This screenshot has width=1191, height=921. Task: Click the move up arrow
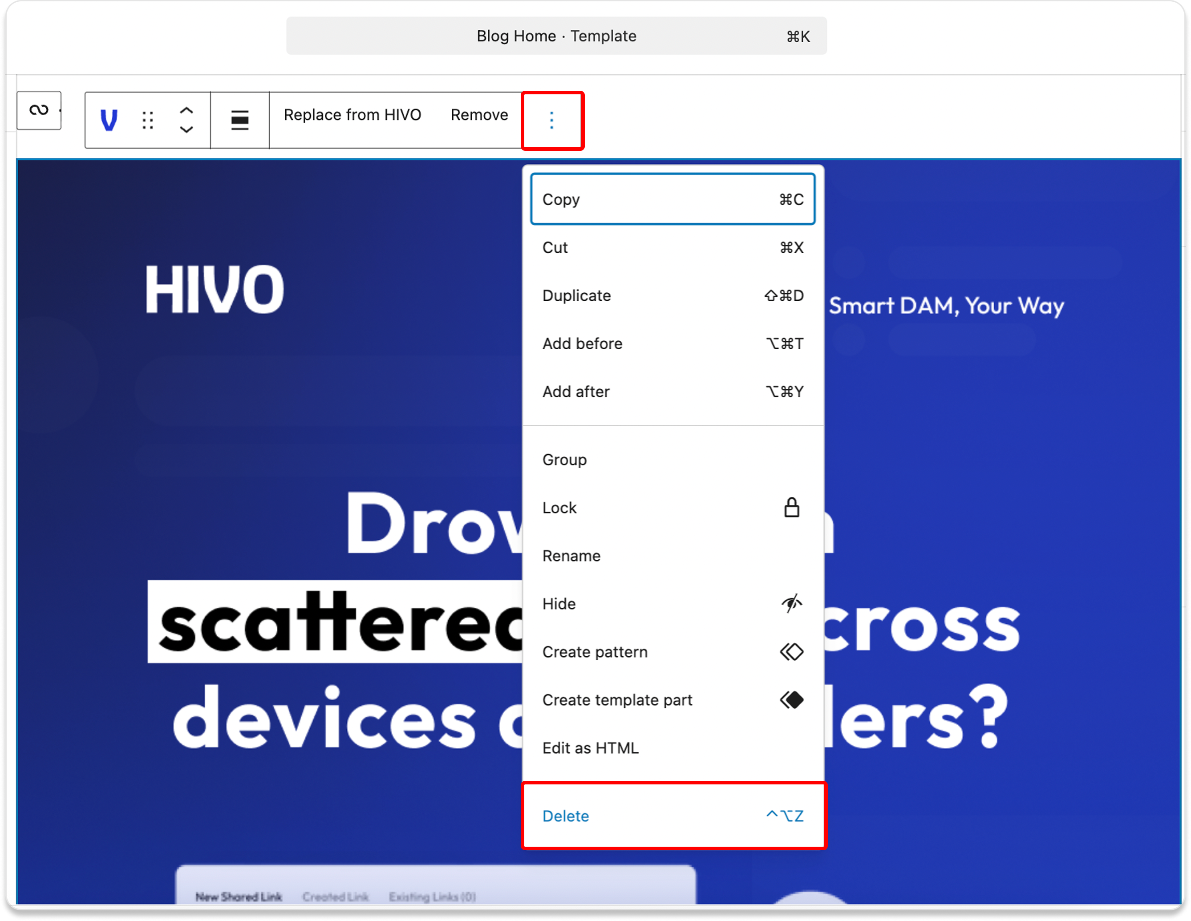[x=186, y=110]
